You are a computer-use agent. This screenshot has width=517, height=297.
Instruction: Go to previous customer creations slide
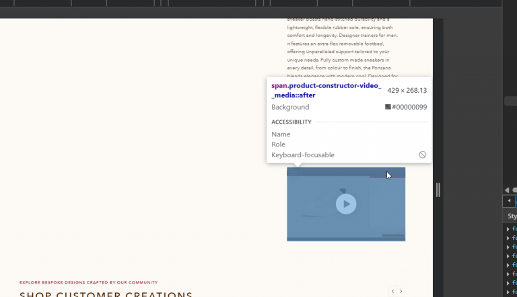[x=392, y=291]
